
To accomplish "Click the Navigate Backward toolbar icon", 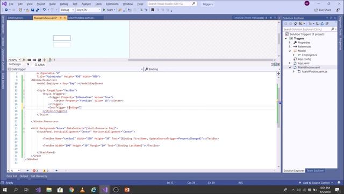I will pos(6,10).
